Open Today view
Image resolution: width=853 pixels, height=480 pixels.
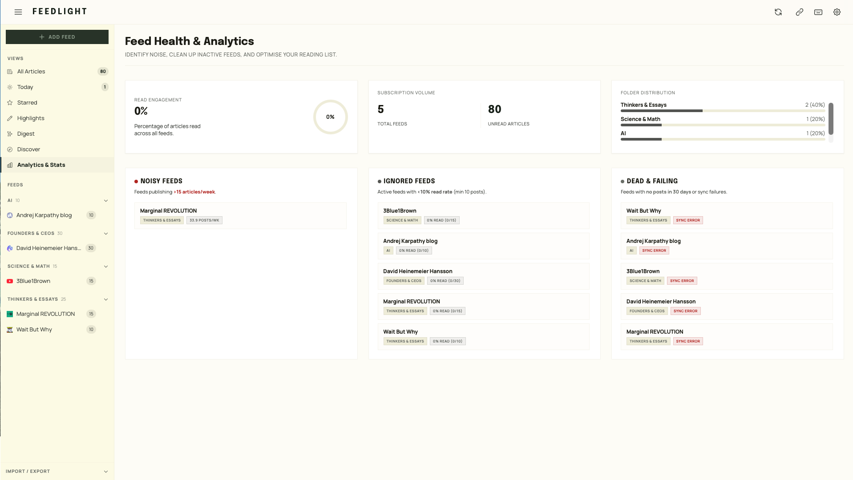pos(57,87)
